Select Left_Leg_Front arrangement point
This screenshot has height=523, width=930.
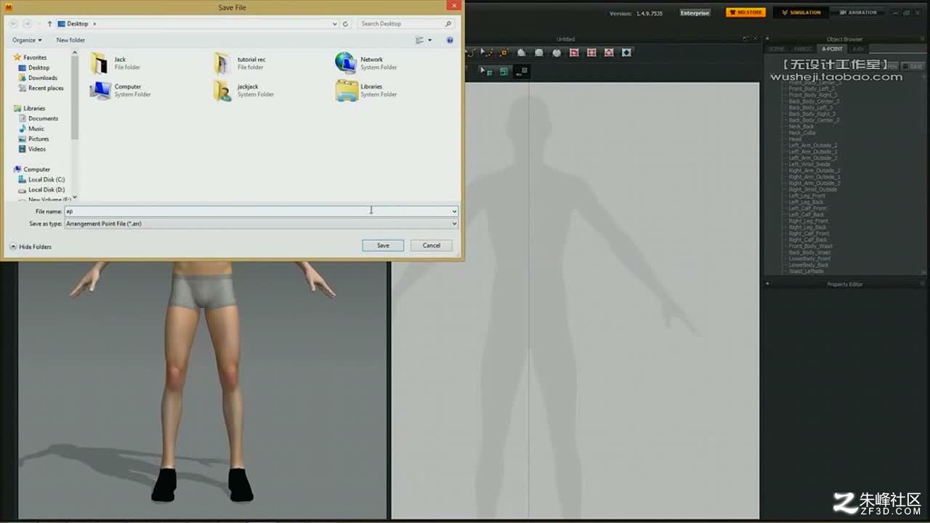coord(806,195)
